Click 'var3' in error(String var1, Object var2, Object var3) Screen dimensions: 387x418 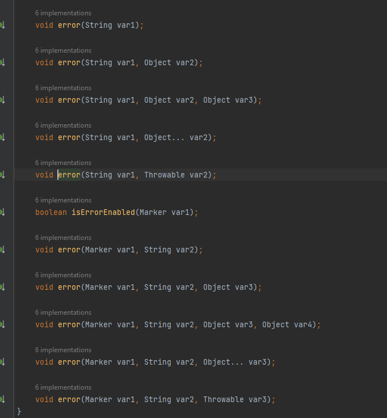244,100
